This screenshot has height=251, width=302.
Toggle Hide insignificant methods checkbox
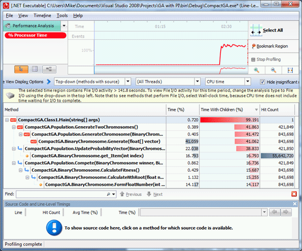[x=262, y=82]
